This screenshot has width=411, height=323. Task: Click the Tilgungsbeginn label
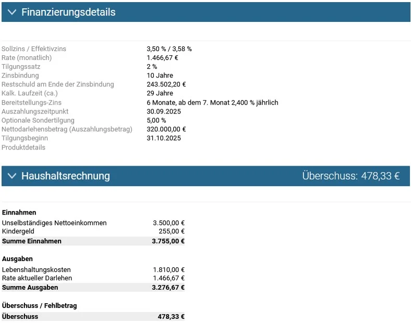(25, 138)
